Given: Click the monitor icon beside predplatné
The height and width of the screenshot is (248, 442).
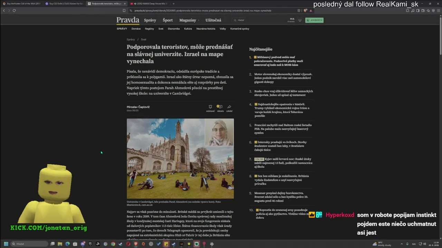Looking at the screenshot, I should [300, 20].
